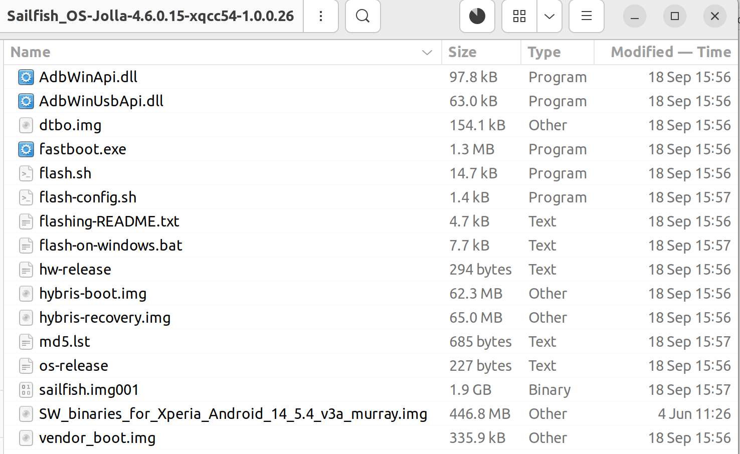740x454 pixels.
Task: Click the file name dtbo.img
Action: pyautogui.click(x=70, y=125)
